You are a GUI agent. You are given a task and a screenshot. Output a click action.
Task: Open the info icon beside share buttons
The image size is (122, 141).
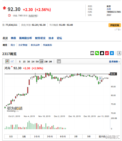pyautogui.click(x=119, y=53)
